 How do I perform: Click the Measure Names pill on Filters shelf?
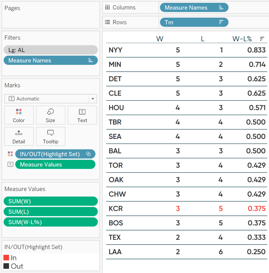point(50,60)
